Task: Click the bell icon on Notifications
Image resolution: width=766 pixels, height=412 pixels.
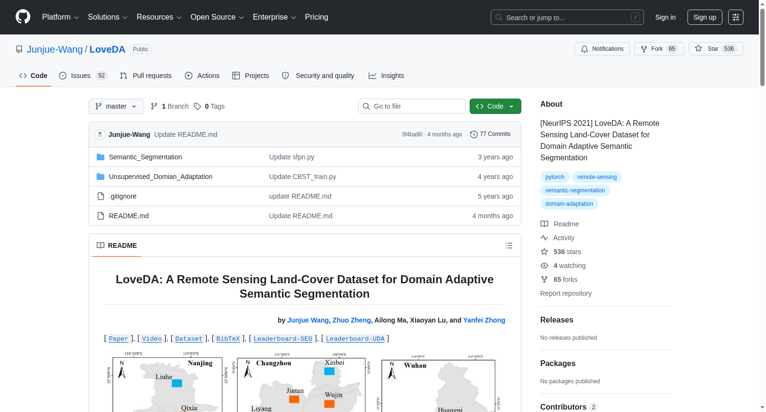Action: [x=585, y=49]
